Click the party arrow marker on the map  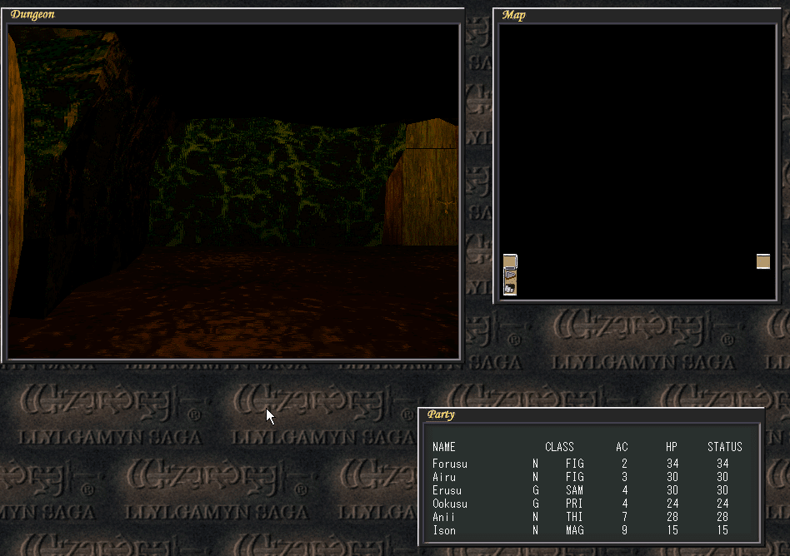(x=510, y=275)
